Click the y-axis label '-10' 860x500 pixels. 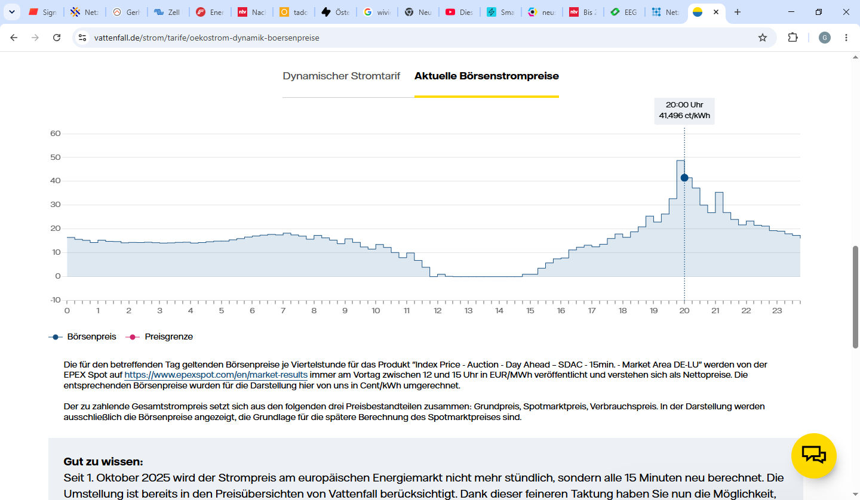[x=54, y=300]
